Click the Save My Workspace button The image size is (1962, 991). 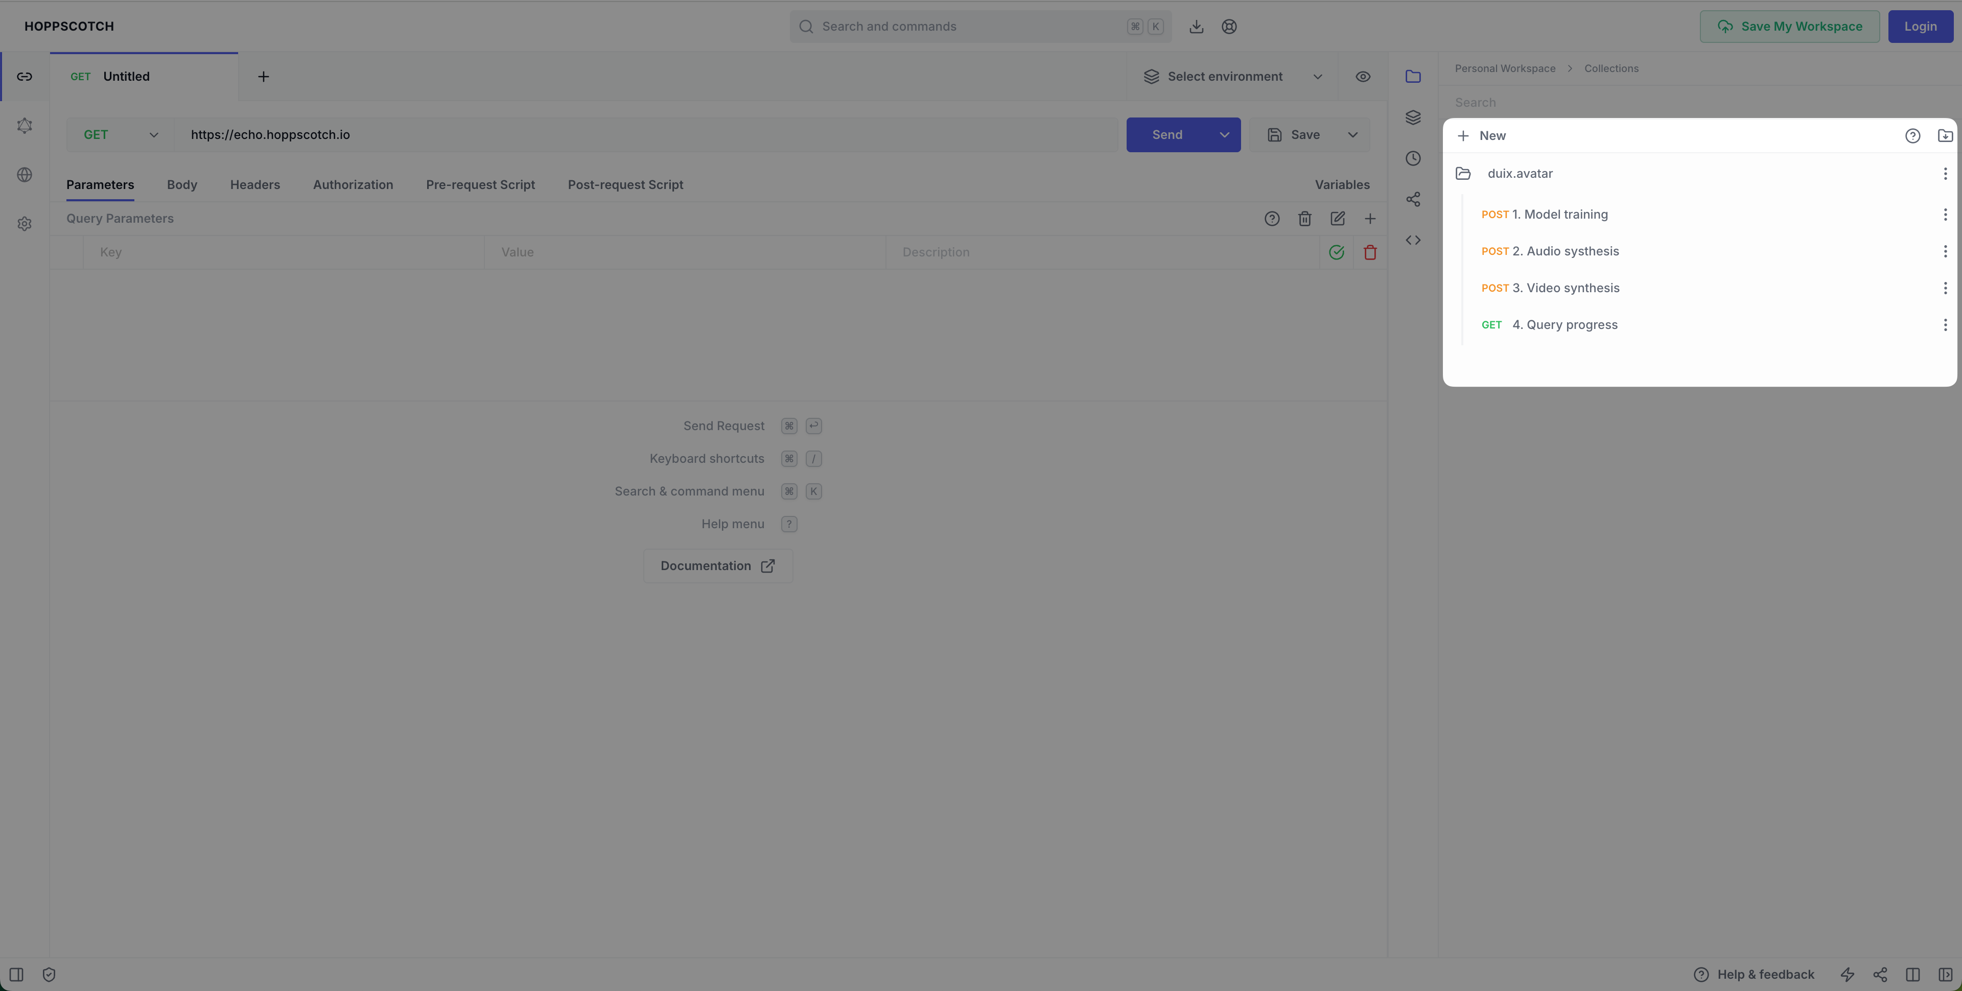coord(1789,26)
